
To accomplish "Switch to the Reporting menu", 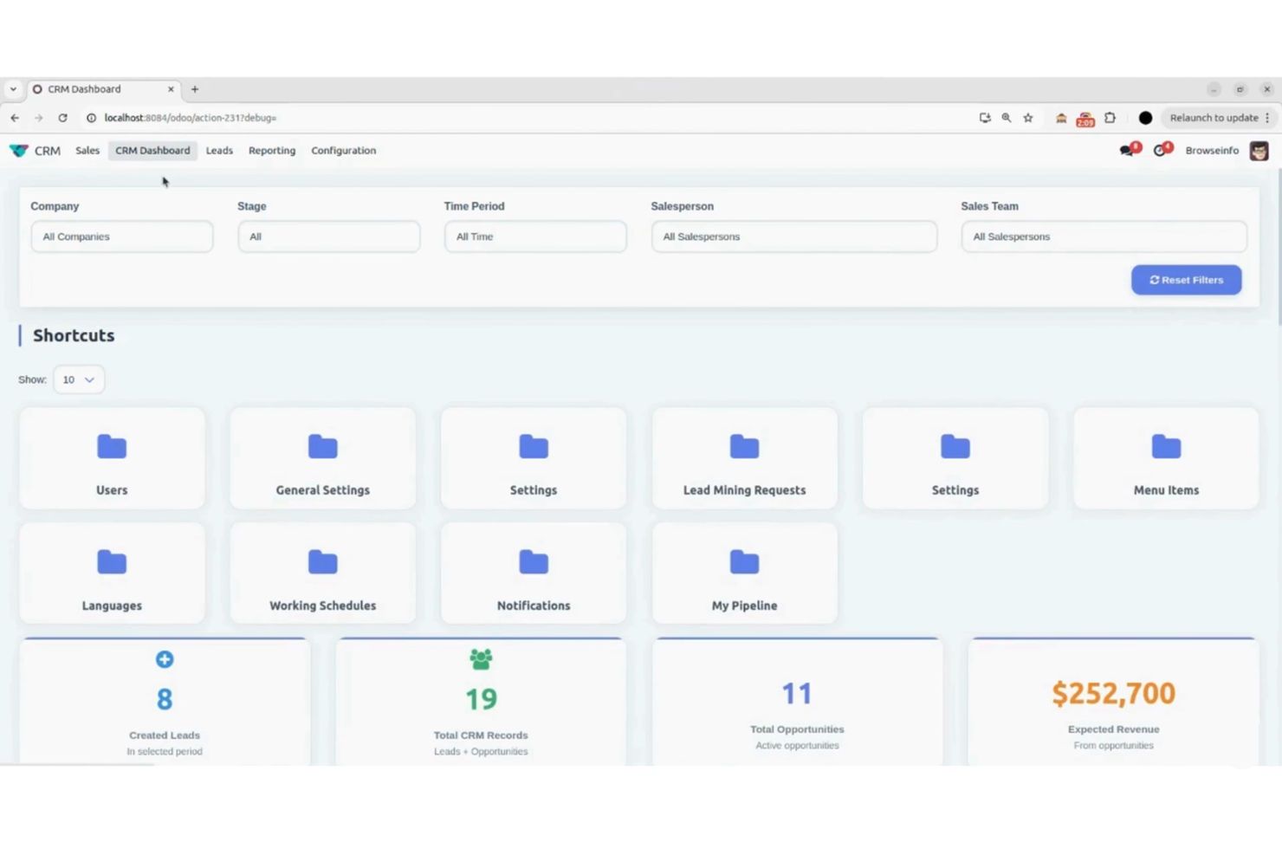I will pos(271,150).
